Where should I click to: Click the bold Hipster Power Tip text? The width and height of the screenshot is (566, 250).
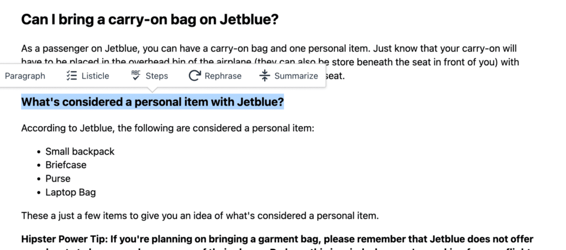(277, 239)
